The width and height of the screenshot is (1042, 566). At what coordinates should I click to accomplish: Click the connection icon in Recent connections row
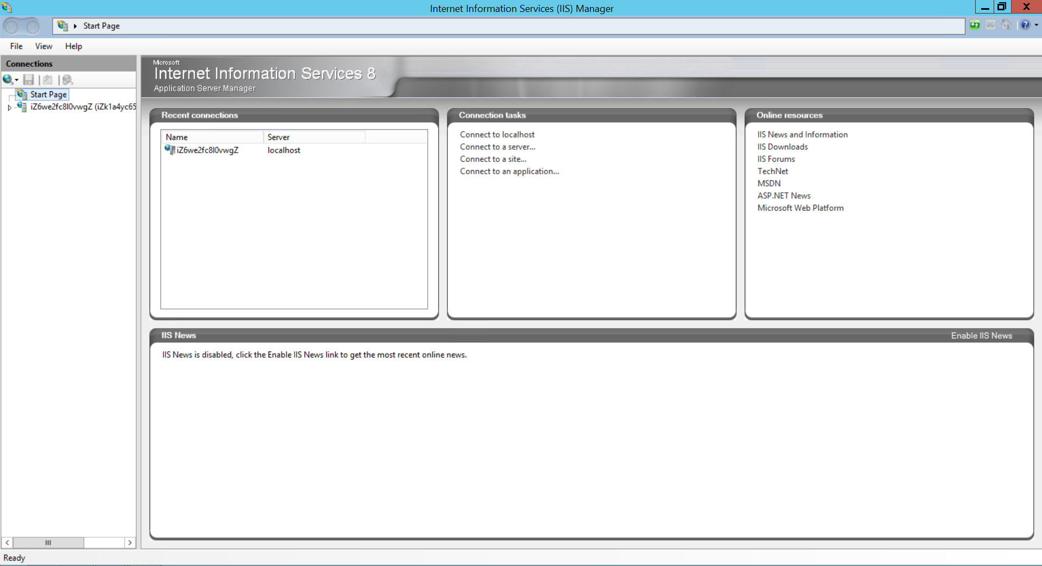pyautogui.click(x=170, y=150)
